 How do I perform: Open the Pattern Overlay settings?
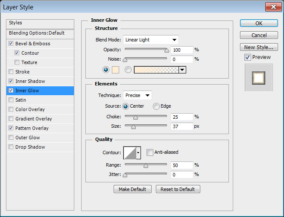[x=32, y=128]
